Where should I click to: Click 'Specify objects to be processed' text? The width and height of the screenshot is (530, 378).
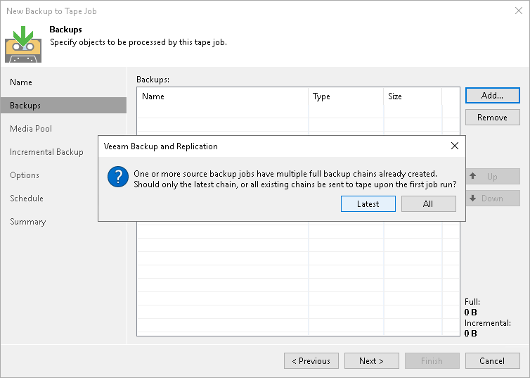click(138, 42)
